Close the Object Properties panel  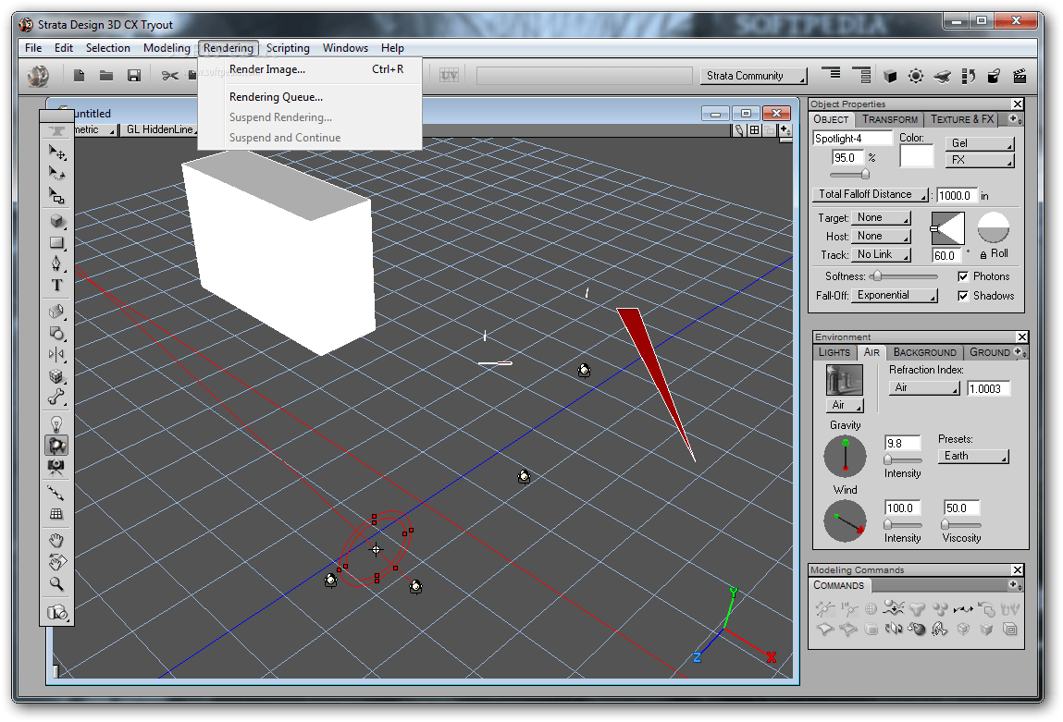coord(1018,104)
